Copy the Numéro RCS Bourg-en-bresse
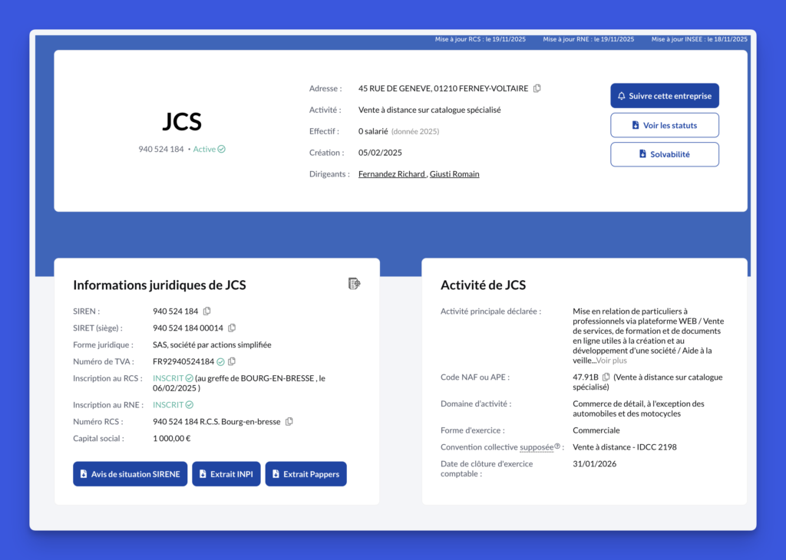786x560 pixels. pyautogui.click(x=288, y=421)
